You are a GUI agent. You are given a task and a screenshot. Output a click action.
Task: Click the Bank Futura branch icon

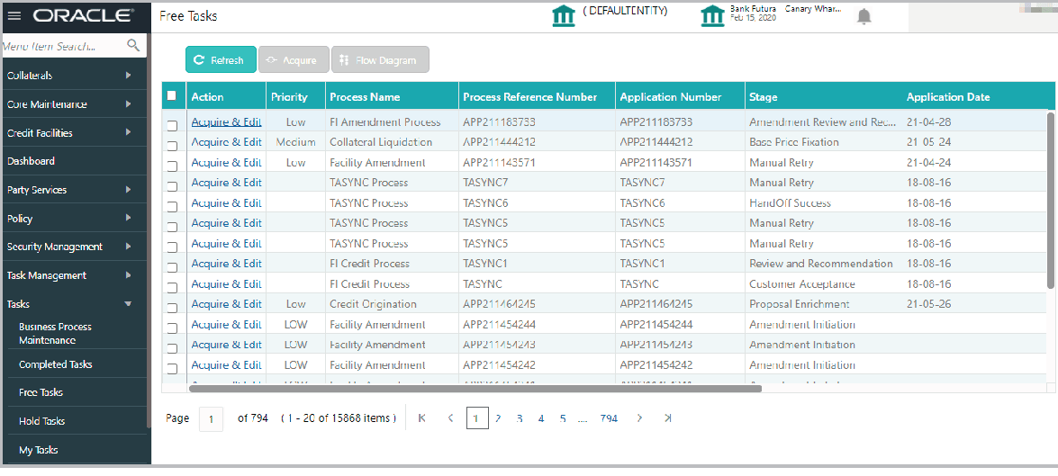pos(712,16)
